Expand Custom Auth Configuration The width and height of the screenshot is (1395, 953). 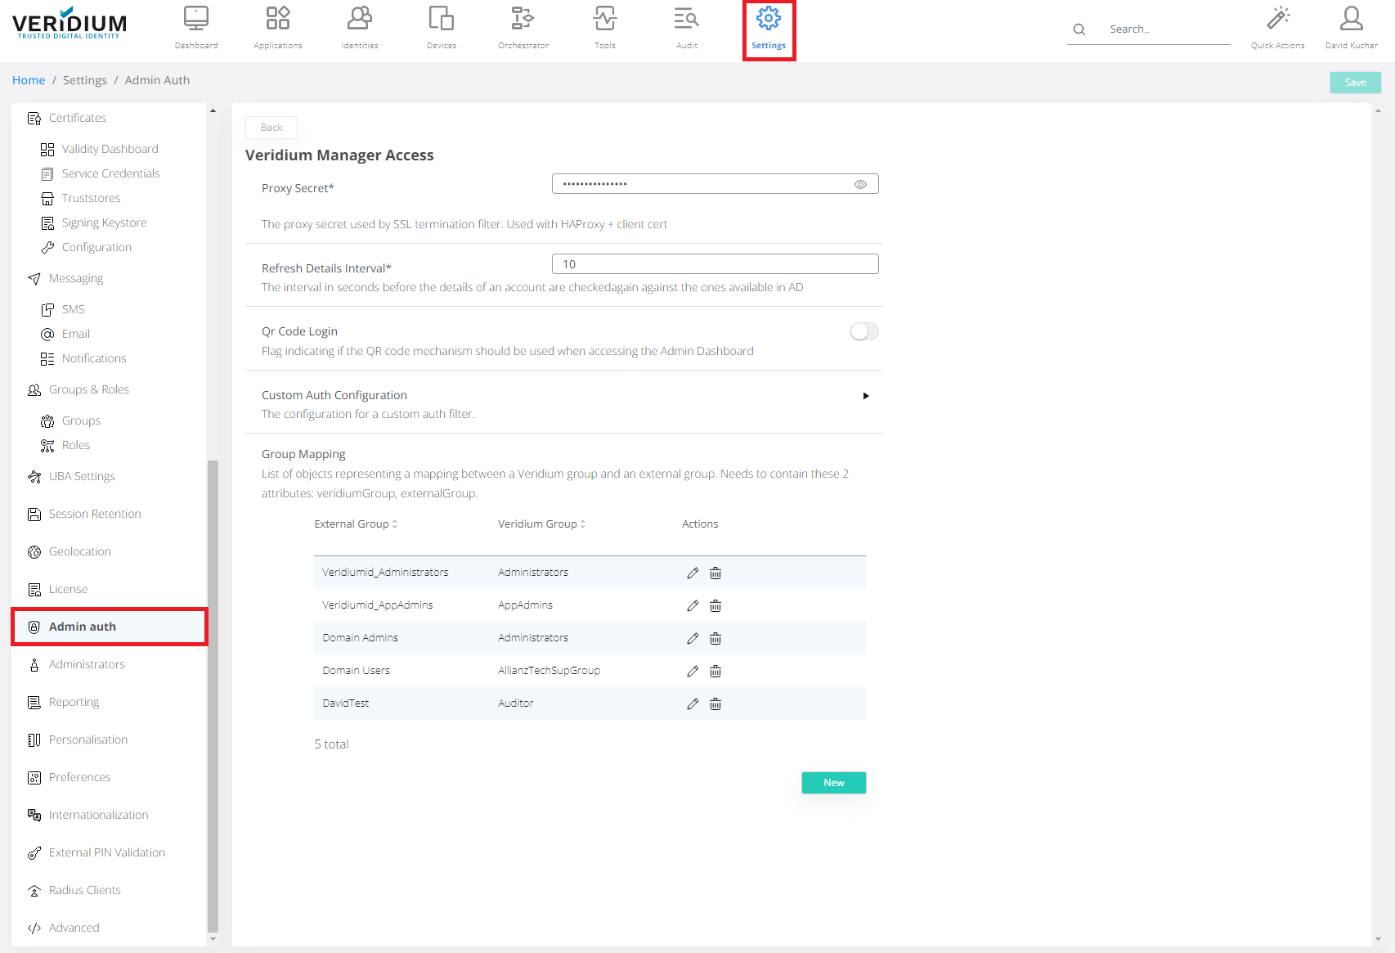click(x=865, y=396)
